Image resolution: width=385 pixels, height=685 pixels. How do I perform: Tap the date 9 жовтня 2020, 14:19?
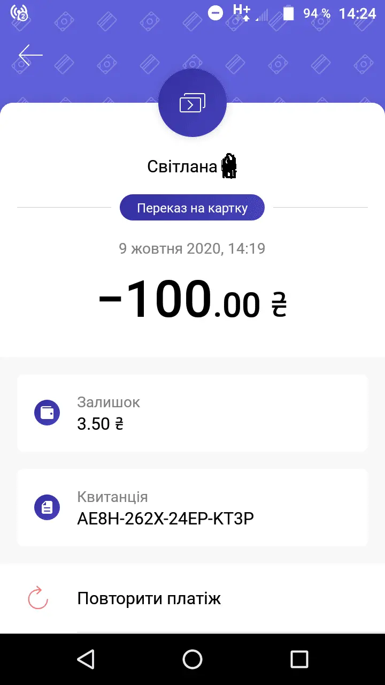192,248
